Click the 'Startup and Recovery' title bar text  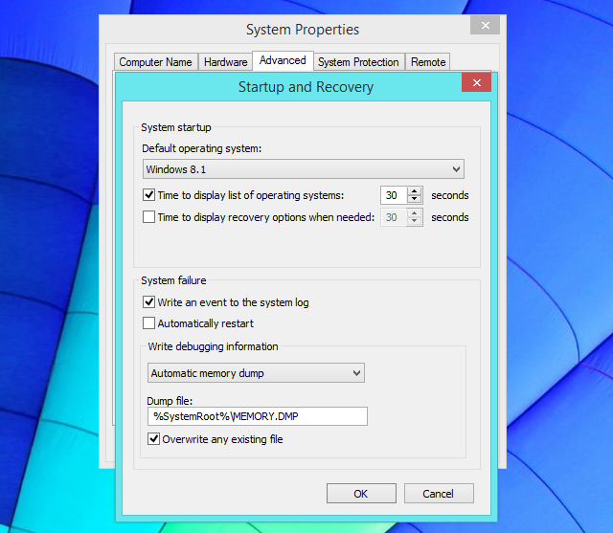pos(306,87)
